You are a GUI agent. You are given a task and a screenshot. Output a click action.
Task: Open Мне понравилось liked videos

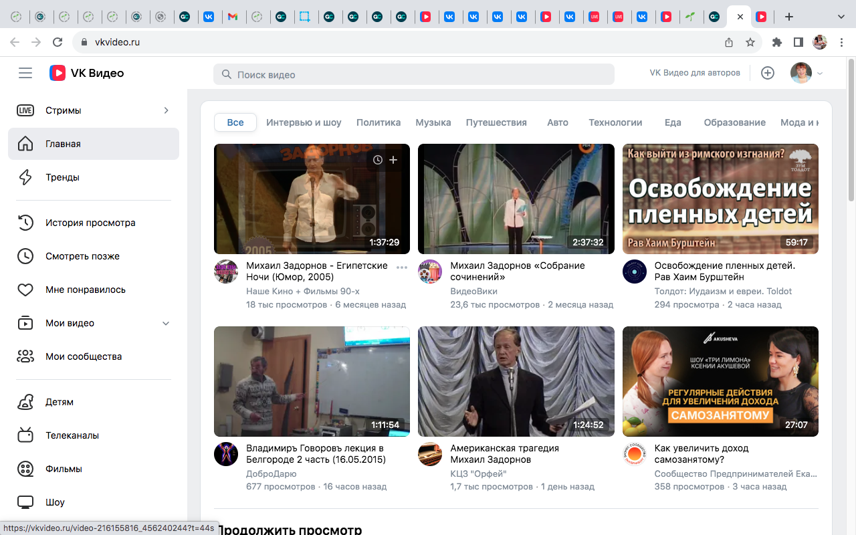click(85, 290)
